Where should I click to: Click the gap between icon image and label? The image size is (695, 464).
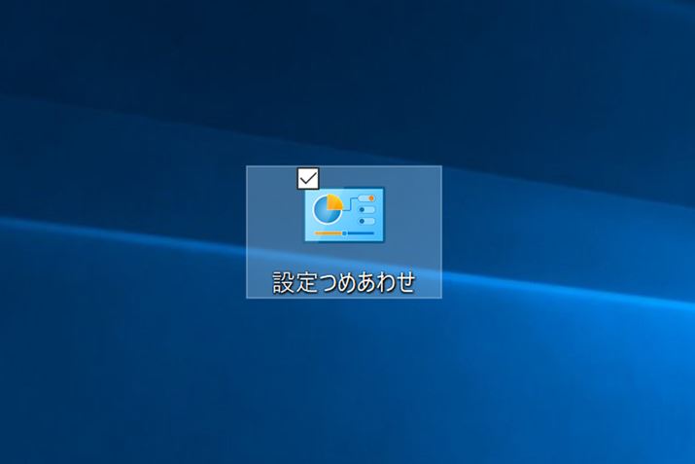coord(344,255)
